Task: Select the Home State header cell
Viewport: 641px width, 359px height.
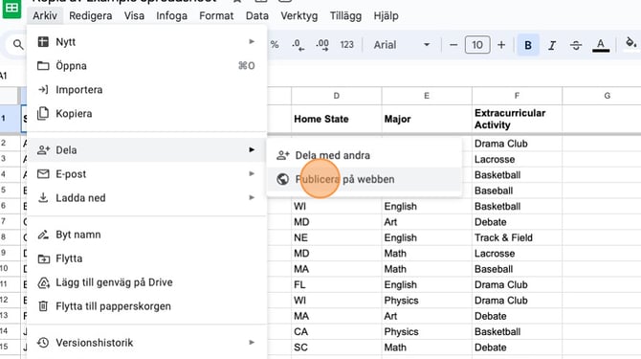Action: point(337,119)
